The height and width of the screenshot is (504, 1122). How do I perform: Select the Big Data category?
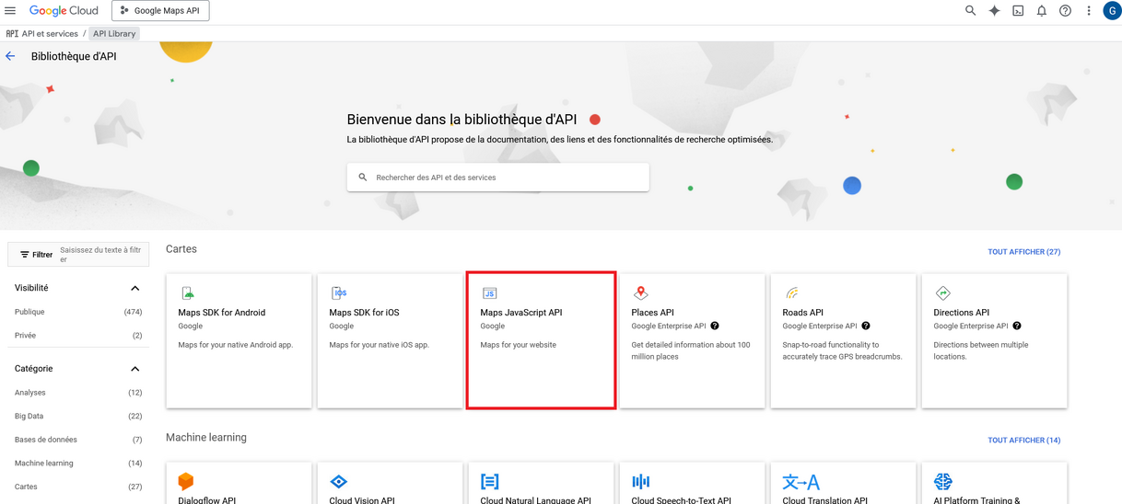29,417
